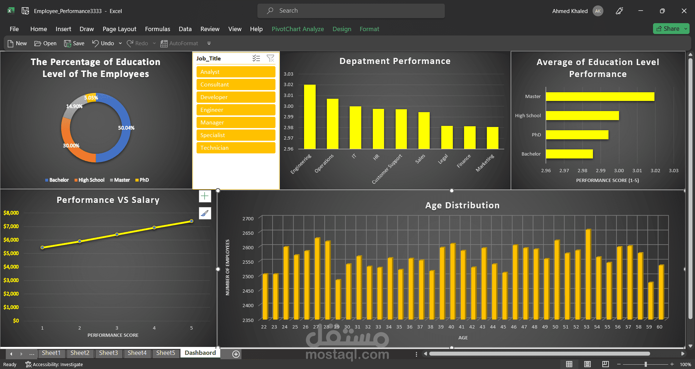
Task: Click the Dashbaord sheet tab
Action: point(200,353)
